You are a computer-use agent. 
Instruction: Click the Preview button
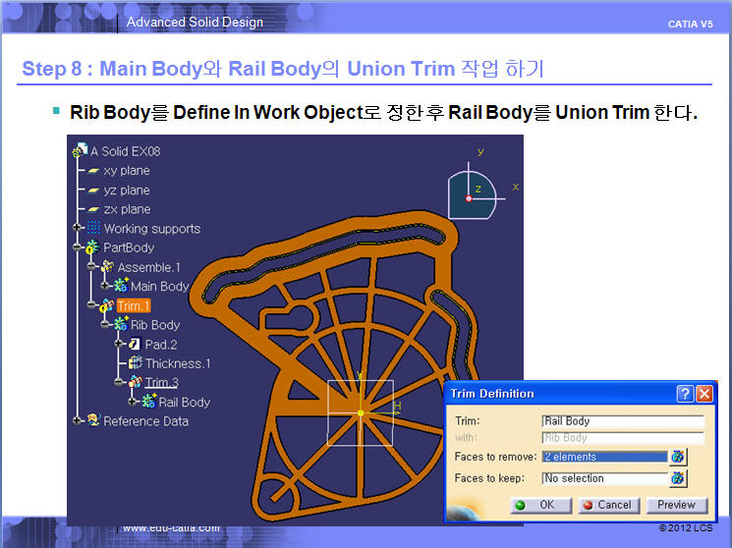pos(676,505)
